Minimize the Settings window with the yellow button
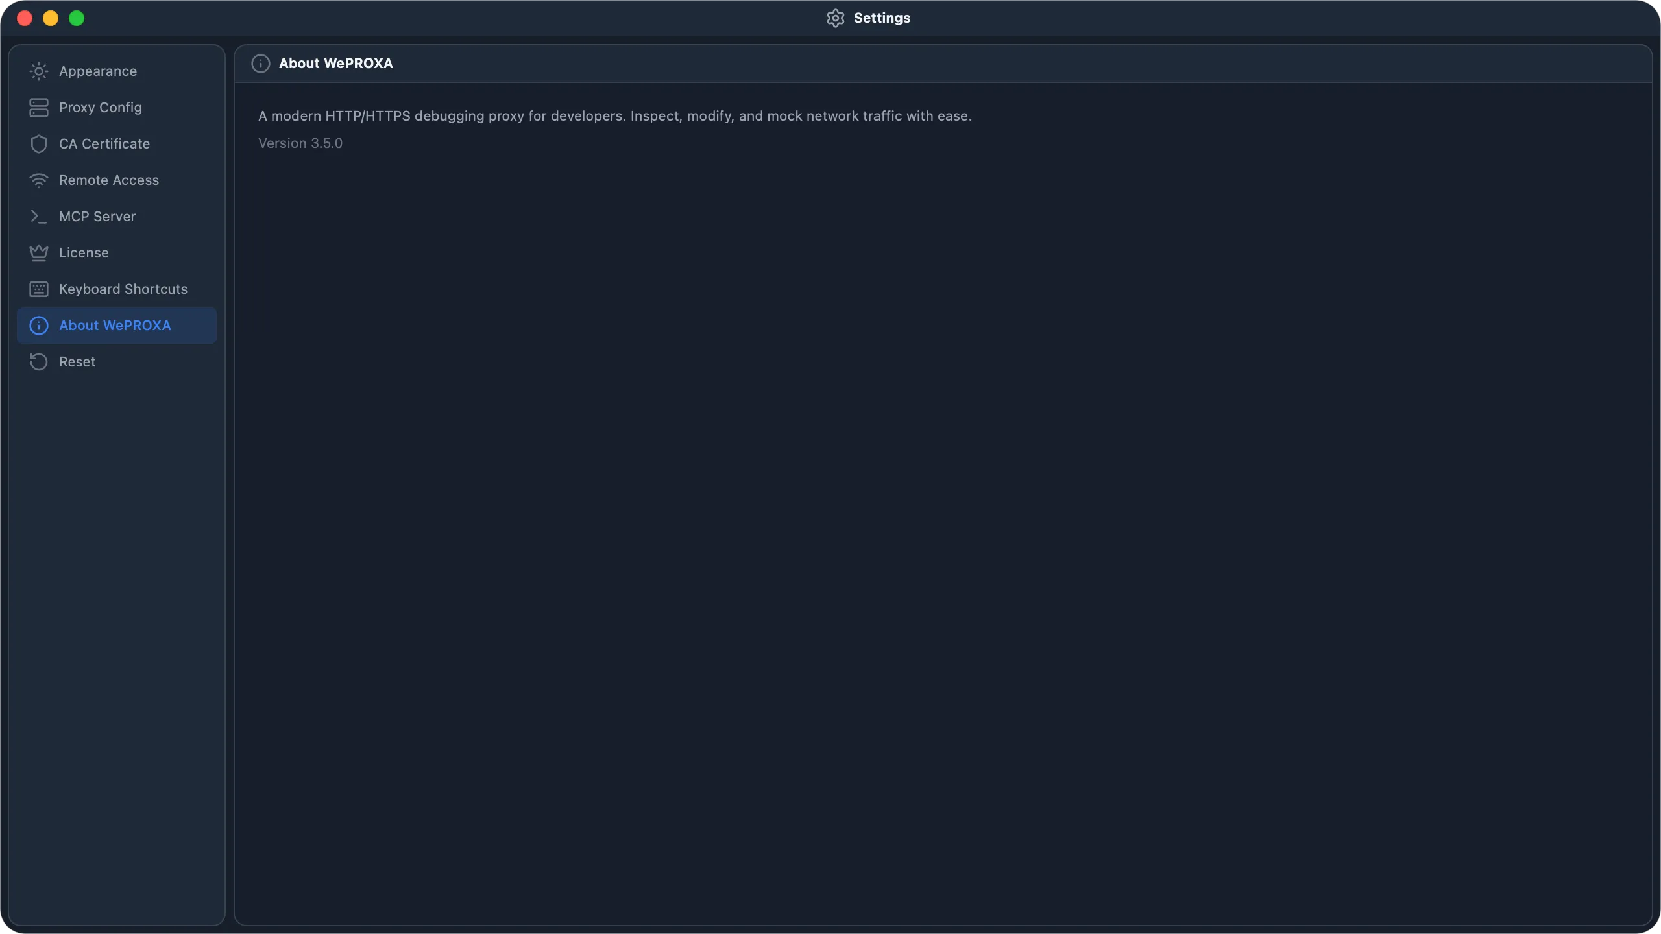This screenshot has height=934, width=1661. point(51,18)
